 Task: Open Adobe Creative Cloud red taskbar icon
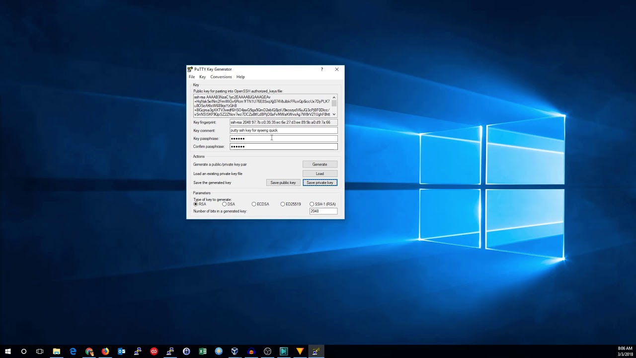click(154, 352)
